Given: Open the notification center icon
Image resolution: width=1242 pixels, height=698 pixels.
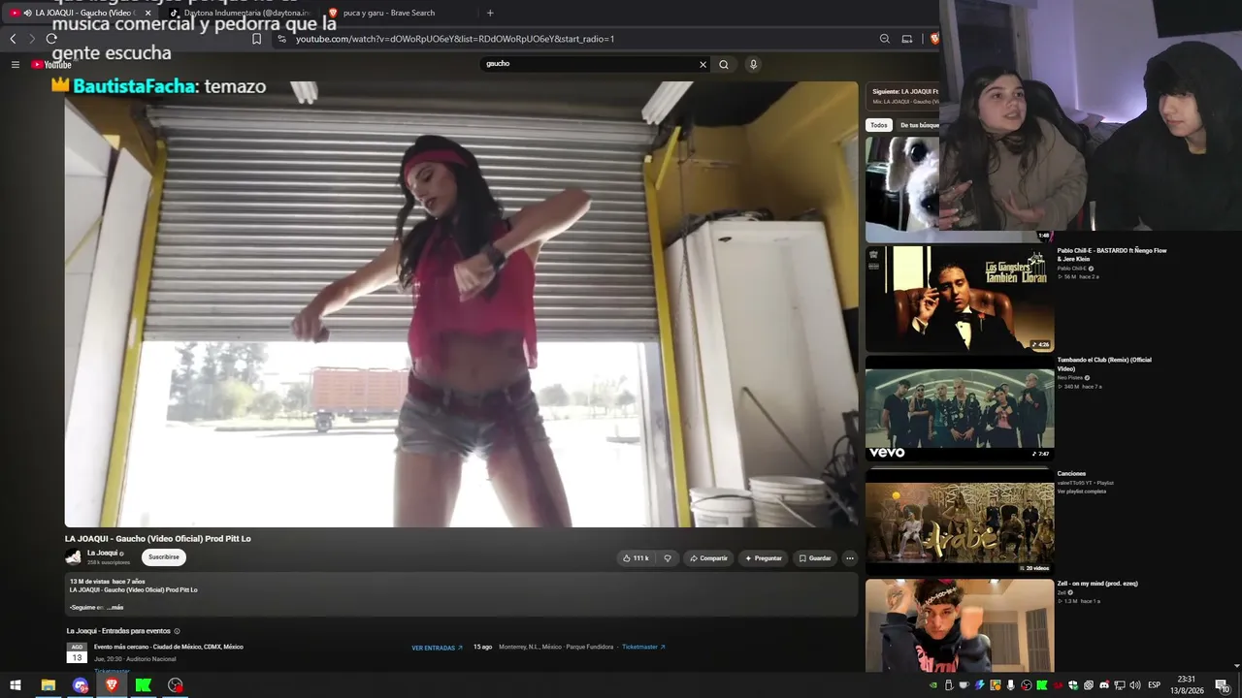Looking at the screenshot, I should (1225, 685).
